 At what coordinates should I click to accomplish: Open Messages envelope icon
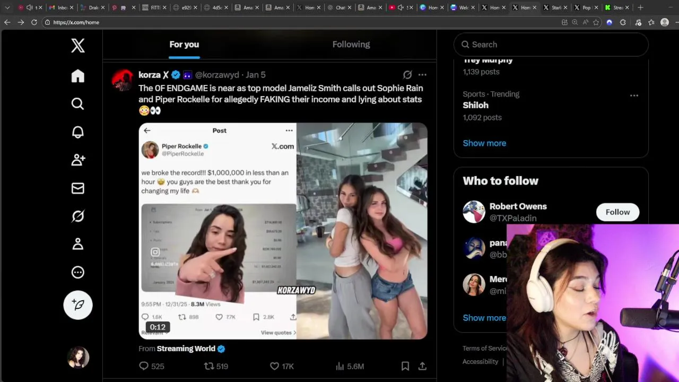(x=78, y=188)
